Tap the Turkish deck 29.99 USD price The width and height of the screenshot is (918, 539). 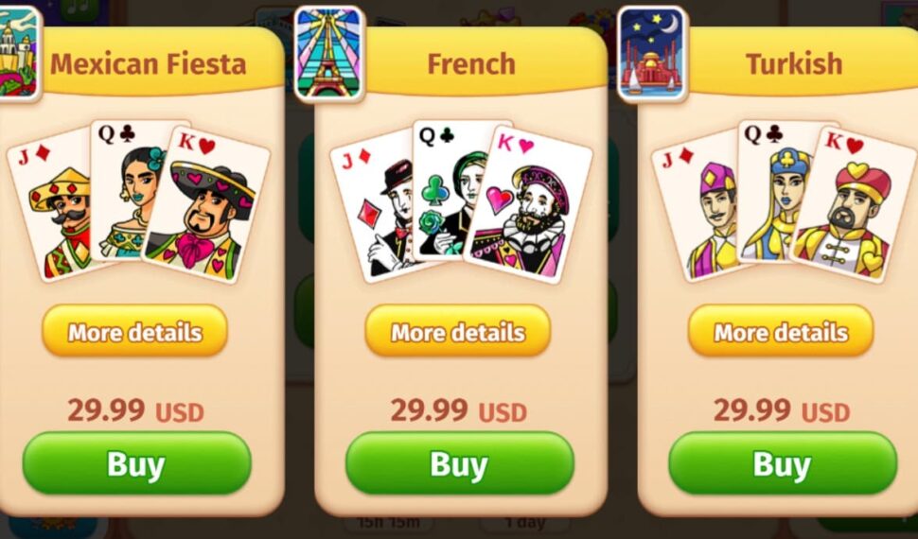781,410
